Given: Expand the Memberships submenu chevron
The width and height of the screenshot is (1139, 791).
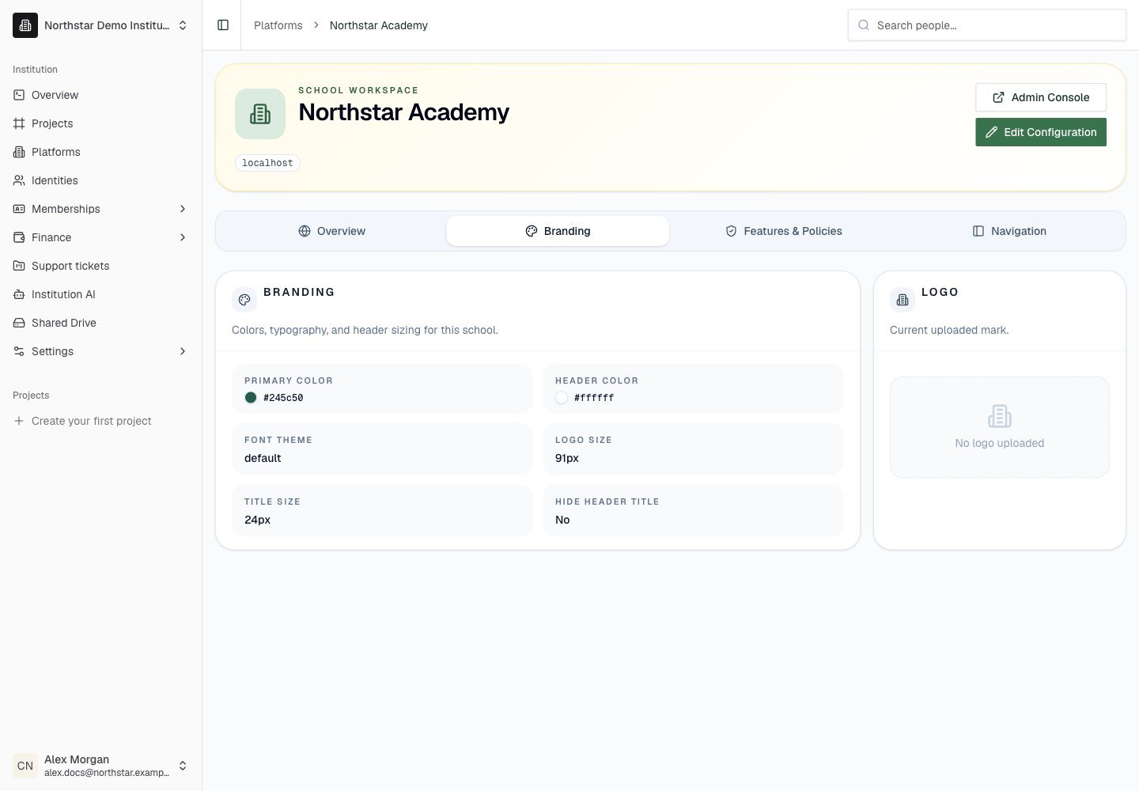Looking at the screenshot, I should point(183,209).
